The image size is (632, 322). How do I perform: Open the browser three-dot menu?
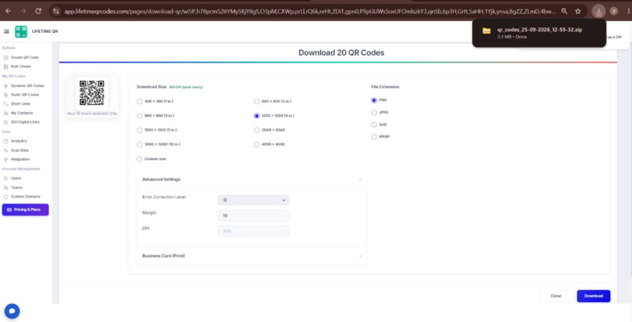coord(628,11)
